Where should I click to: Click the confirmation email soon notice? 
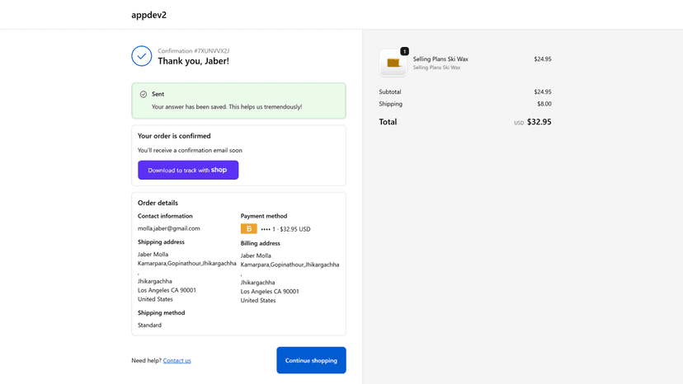coord(190,150)
